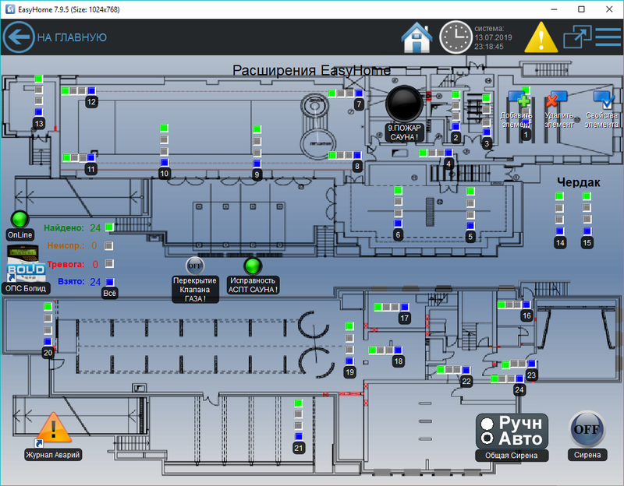Open the Журнал Аварий shortcut
Screen dimensions: 624x486
coord(52,429)
